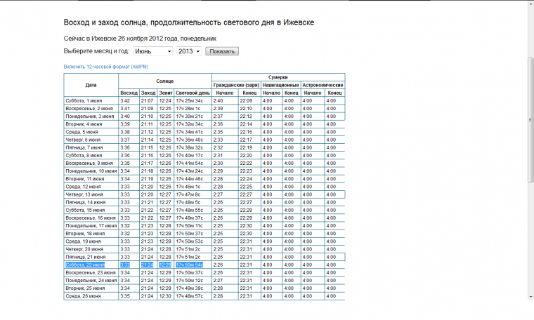Click the page heading about Ижевск
This screenshot has width=534, height=320.
(189, 22)
